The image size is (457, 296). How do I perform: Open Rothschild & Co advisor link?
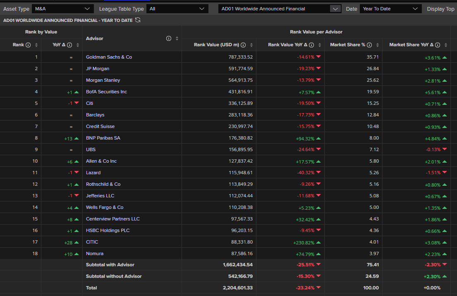[103, 184]
